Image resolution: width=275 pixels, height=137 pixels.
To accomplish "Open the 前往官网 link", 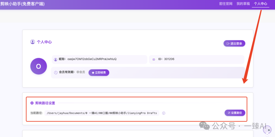I will [226, 4].
